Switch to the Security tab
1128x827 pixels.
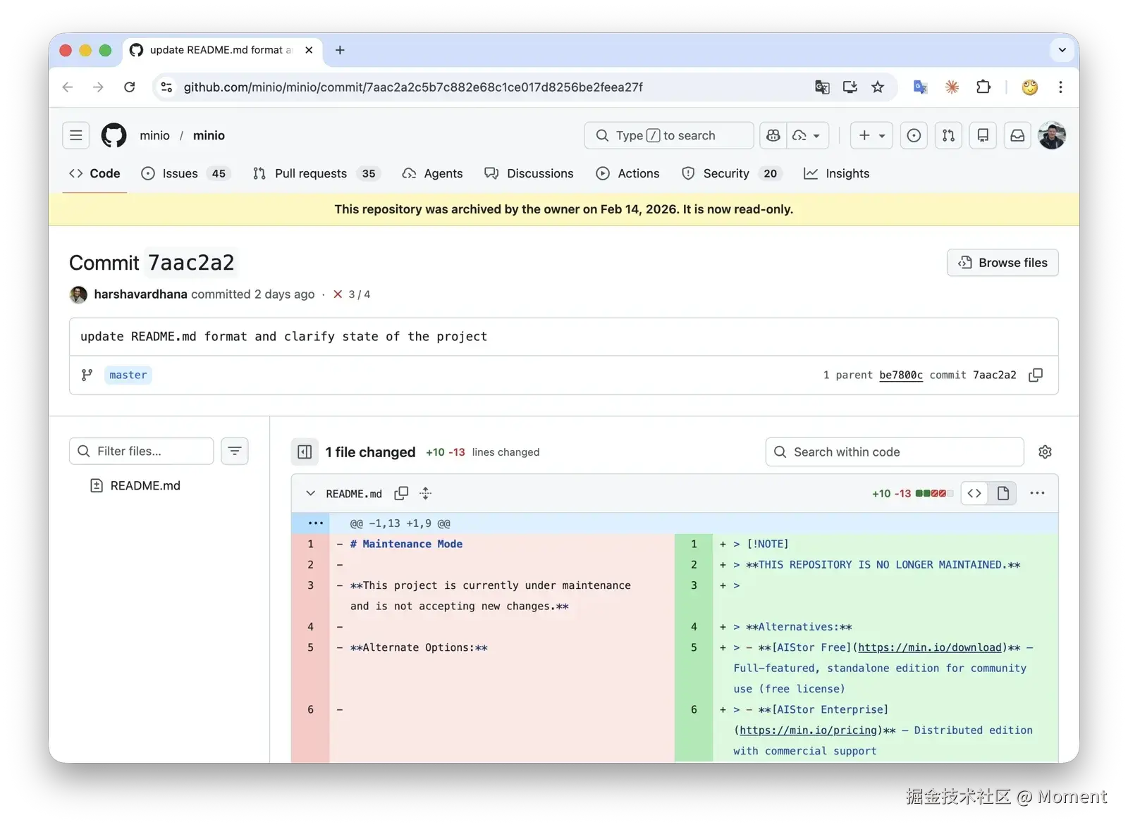(x=731, y=173)
